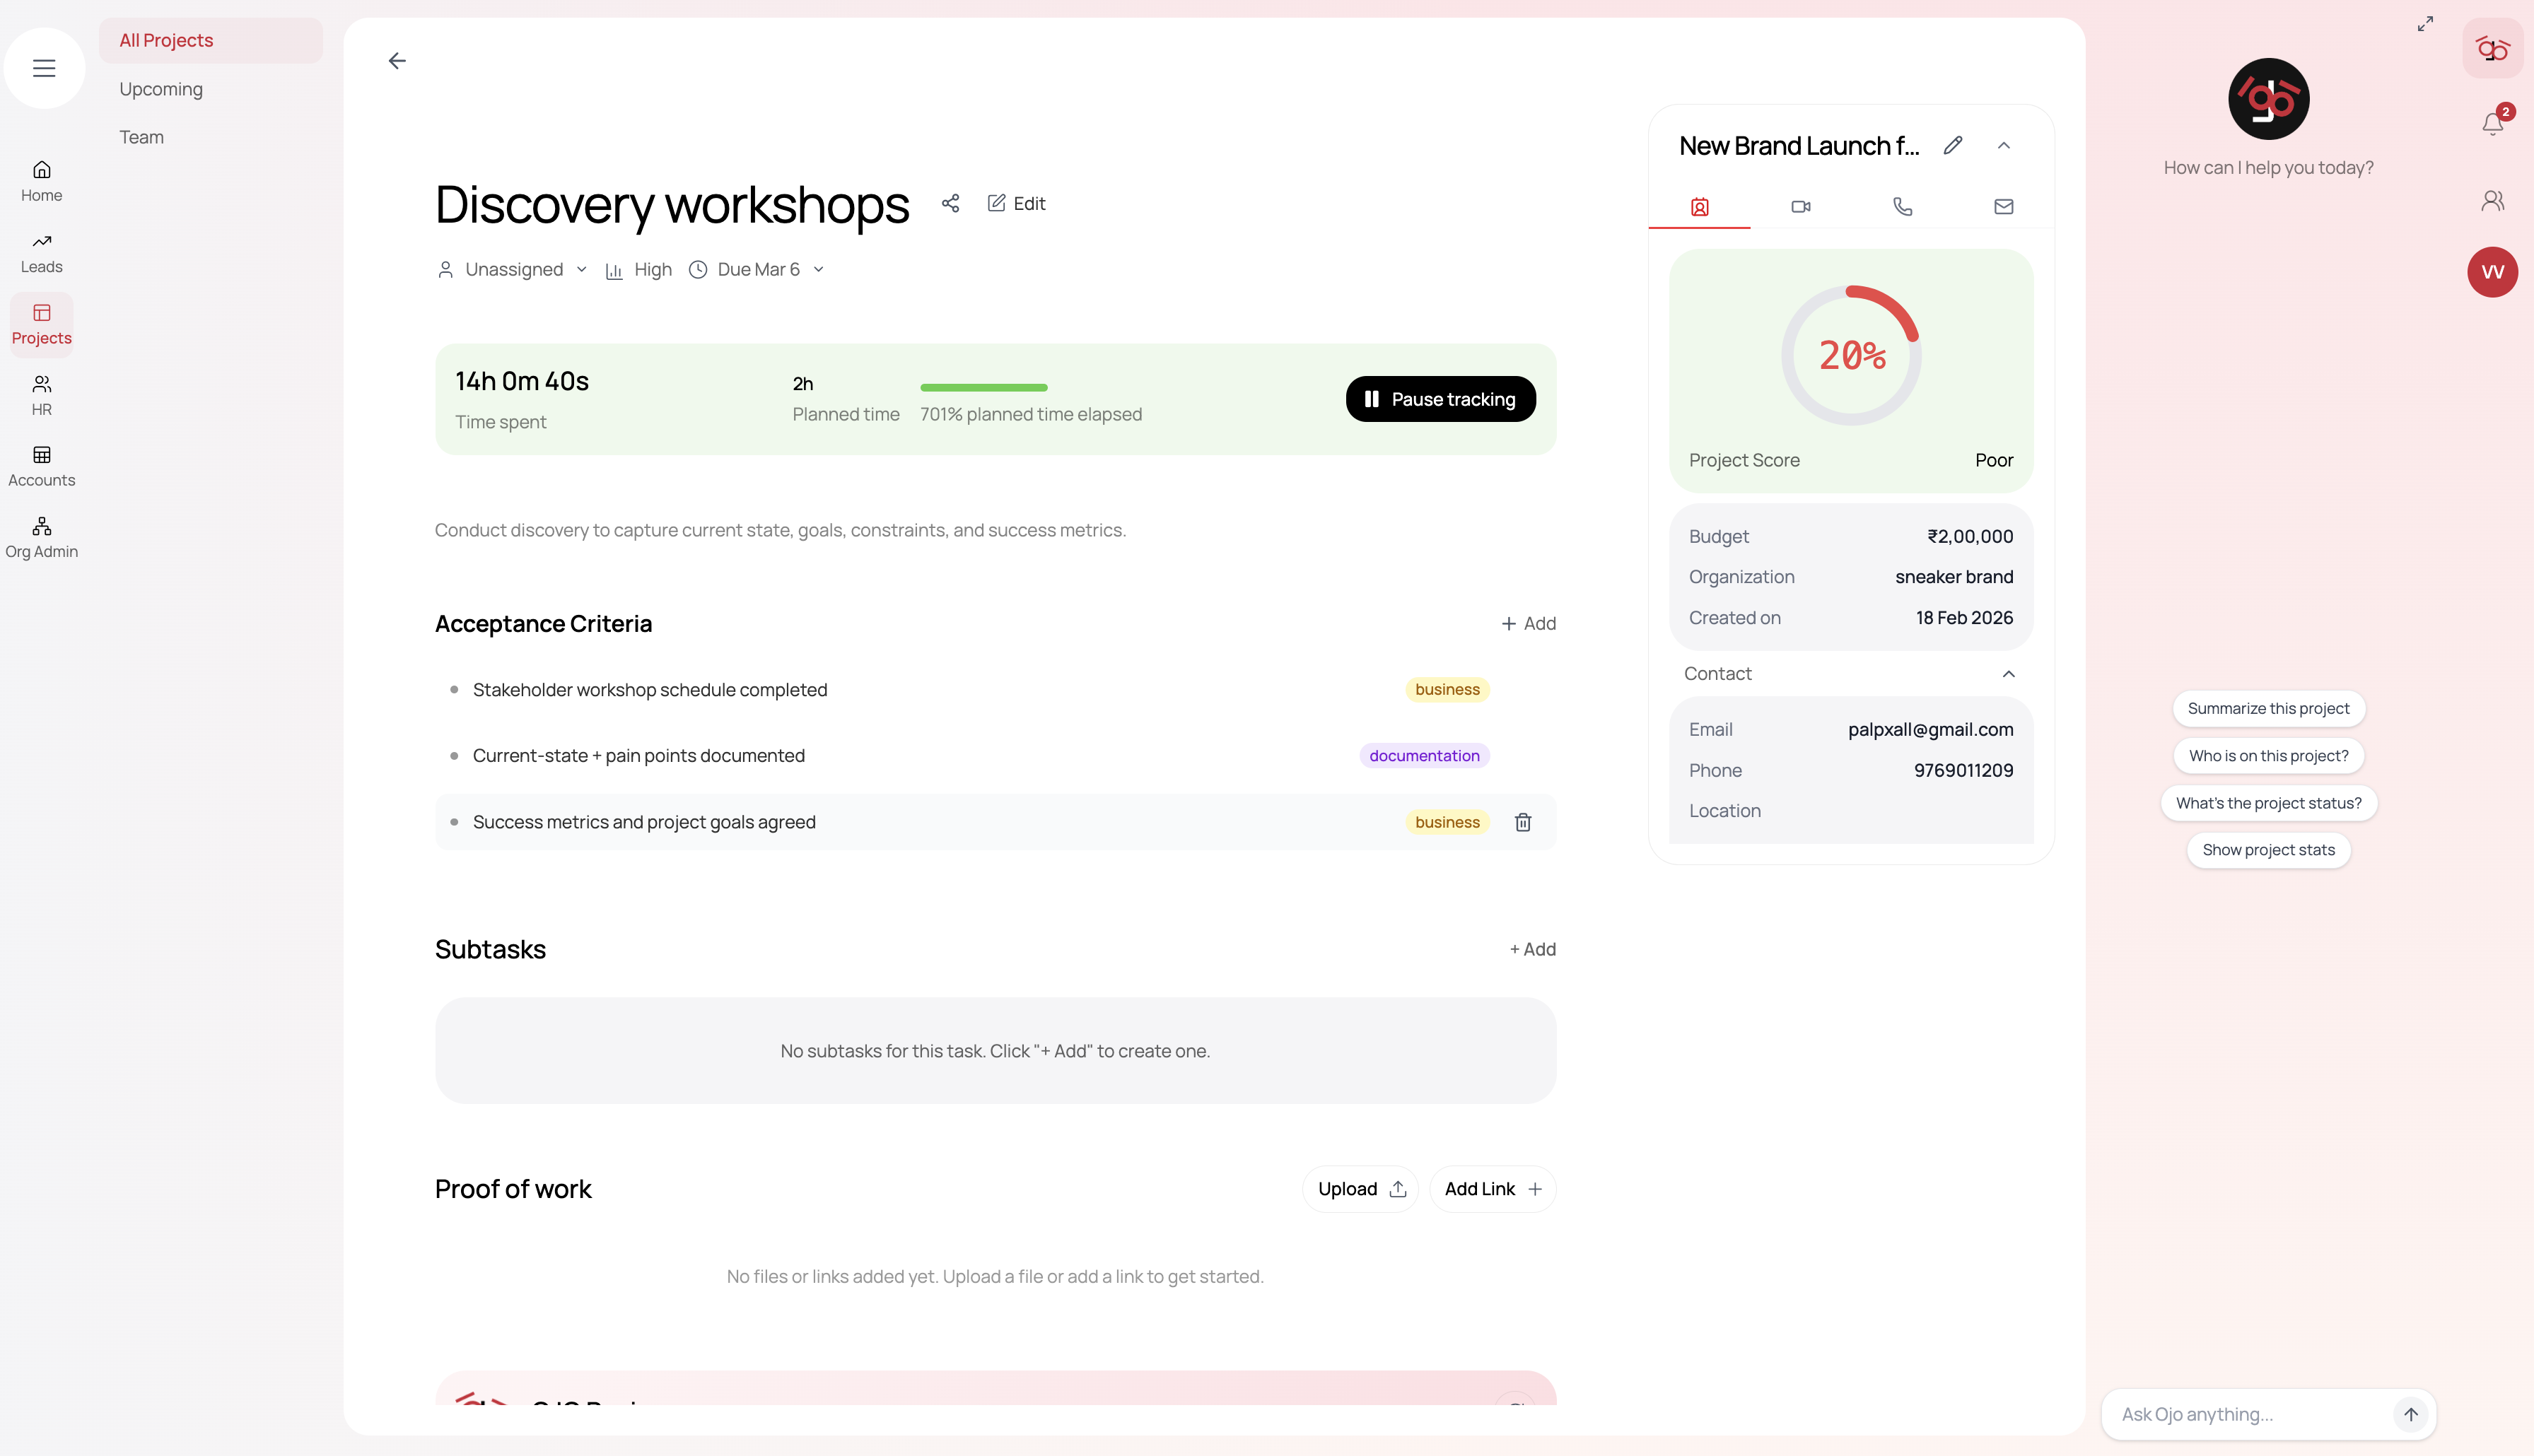Delete the Success metrics acceptance criterion
This screenshot has width=2534, height=1456.
click(x=1523, y=822)
